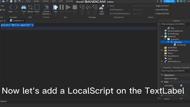
Task: Click the Add Watch icon
Action: click(x=102, y=7)
